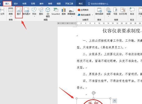Click the 图表 chart icon
Screen dimensions: 142x104
(x=64, y=11)
